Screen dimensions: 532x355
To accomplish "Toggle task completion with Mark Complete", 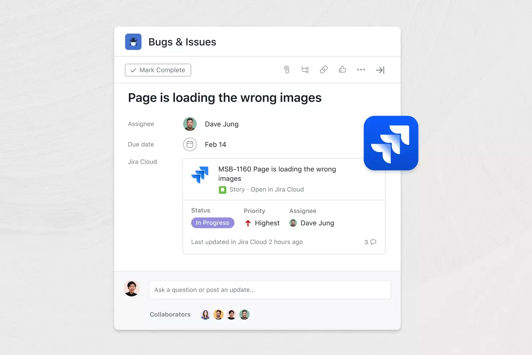I will (x=158, y=70).
